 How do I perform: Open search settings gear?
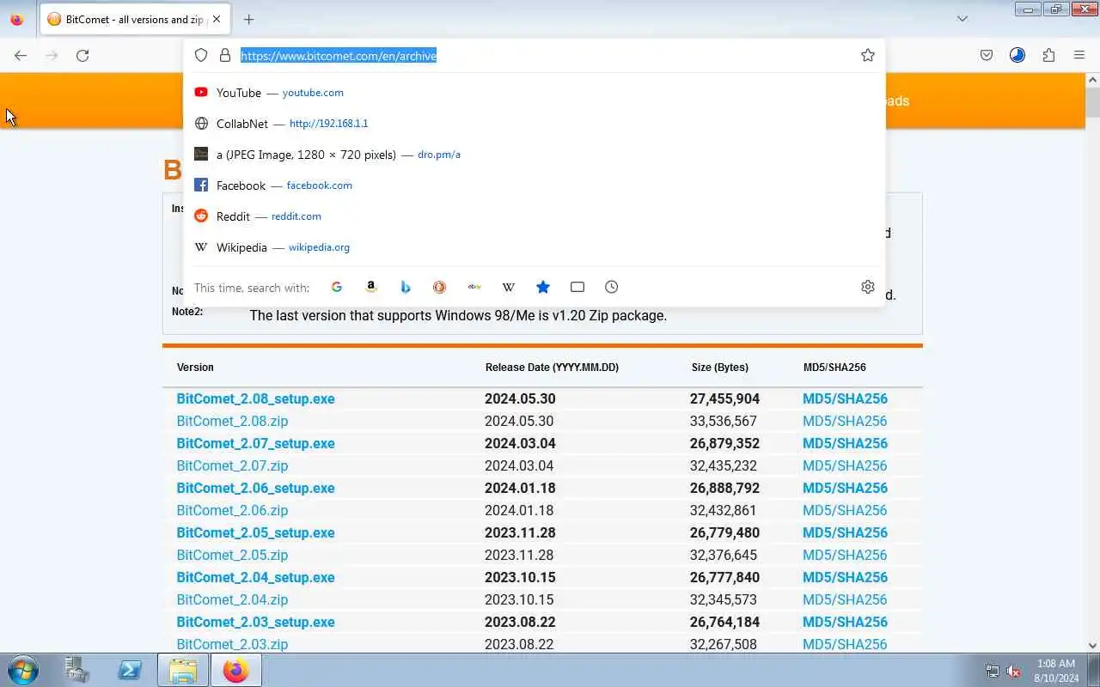(868, 287)
